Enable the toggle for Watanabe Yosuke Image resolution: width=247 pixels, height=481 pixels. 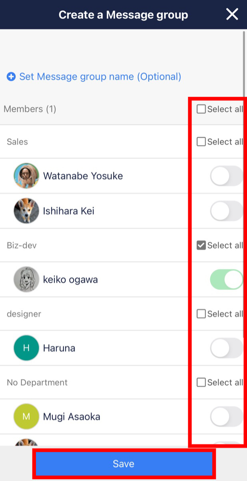tap(227, 176)
